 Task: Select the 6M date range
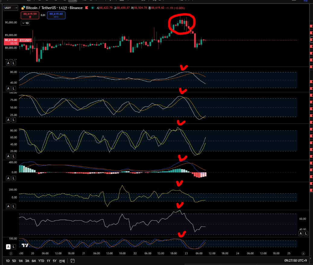point(34,261)
